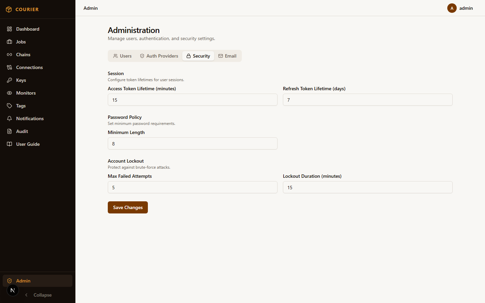
Task: Open the Jobs section icon
Action: click(9, 42)
